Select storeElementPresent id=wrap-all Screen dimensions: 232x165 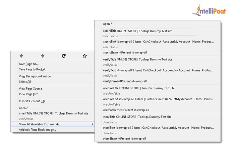click(125, 139)
